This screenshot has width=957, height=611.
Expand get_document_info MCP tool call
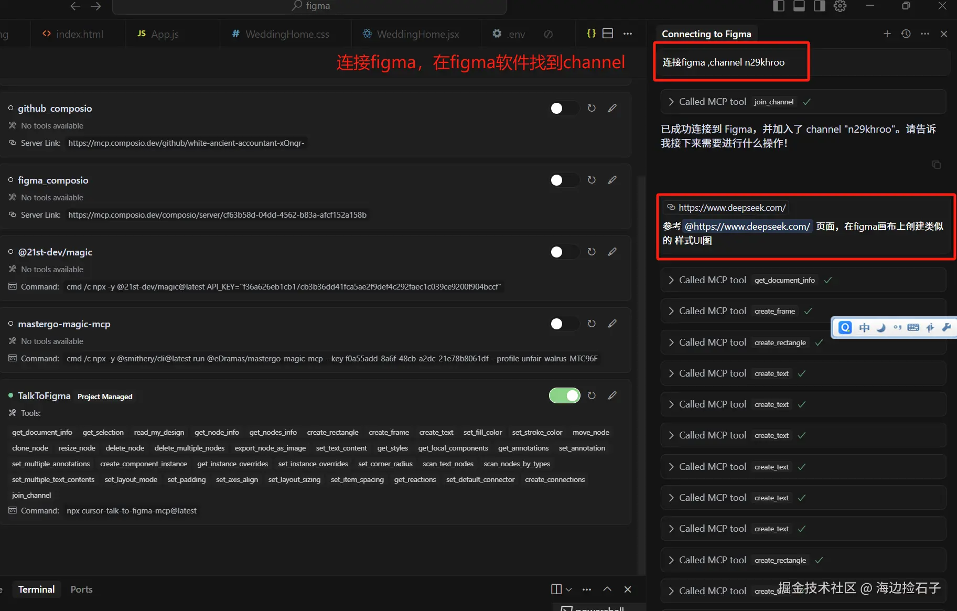tap(803, 280)
